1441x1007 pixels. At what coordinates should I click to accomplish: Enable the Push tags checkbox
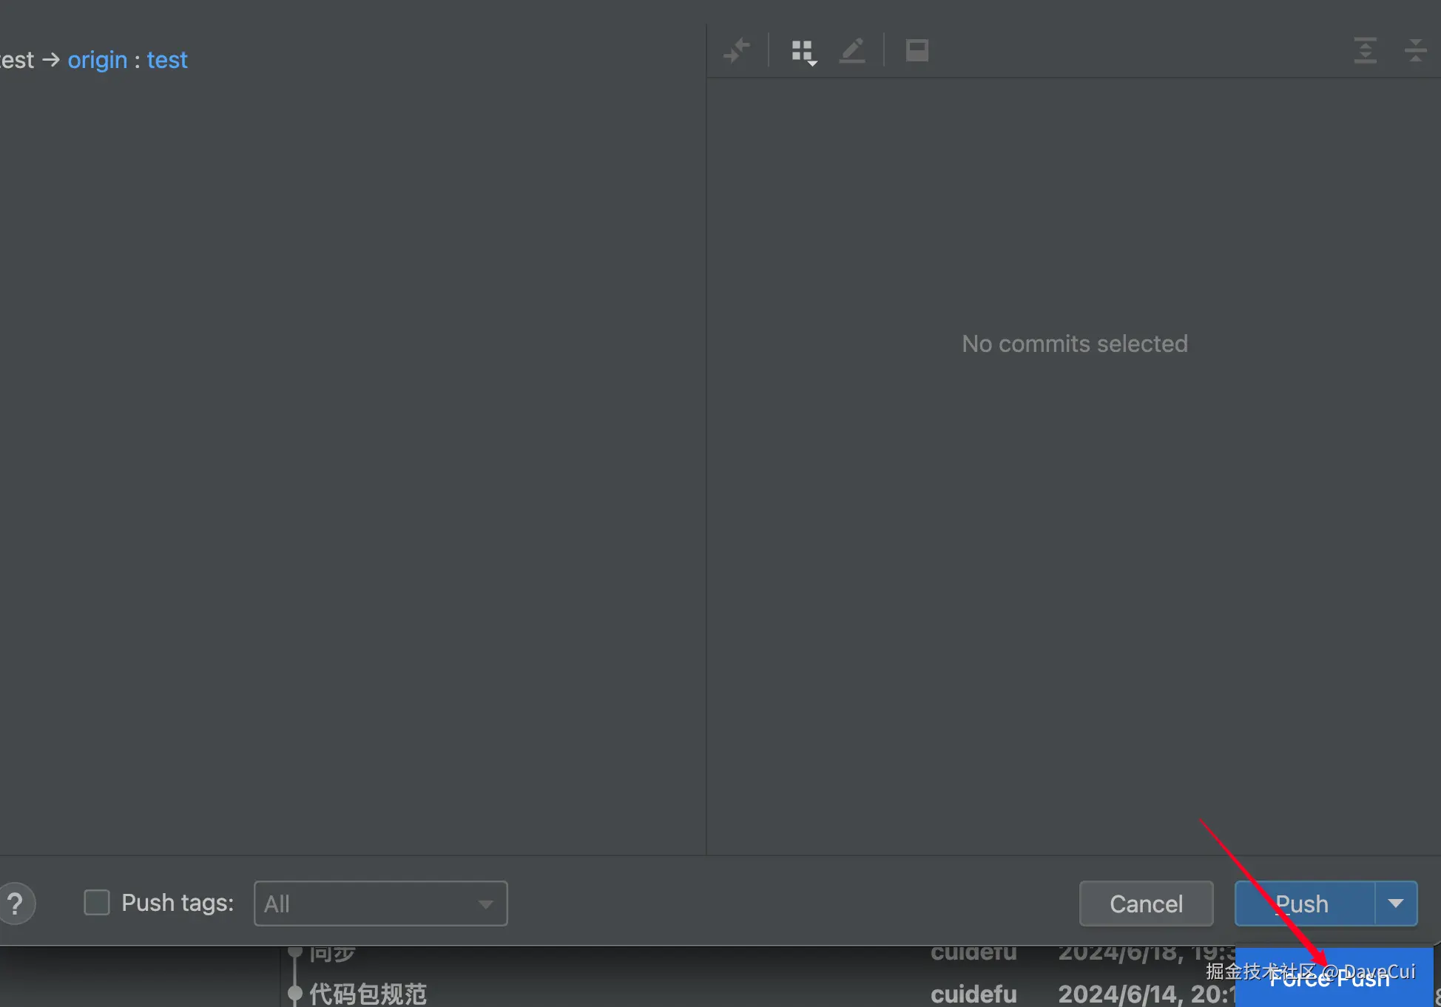coord(97,903)
